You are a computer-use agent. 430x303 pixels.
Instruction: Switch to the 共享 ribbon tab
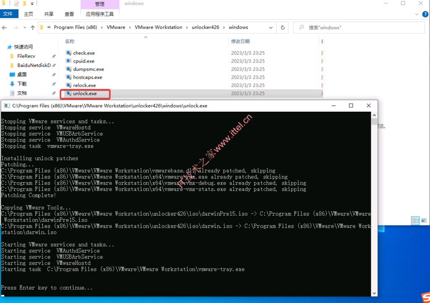[49, 14]
